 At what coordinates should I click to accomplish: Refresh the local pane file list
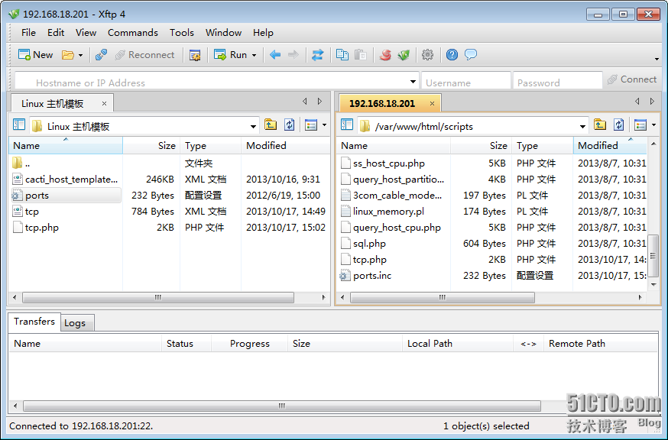[289, 125]
